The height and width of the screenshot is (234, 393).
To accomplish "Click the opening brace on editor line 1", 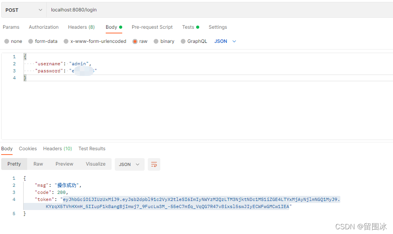I will (x=25, y=57).
